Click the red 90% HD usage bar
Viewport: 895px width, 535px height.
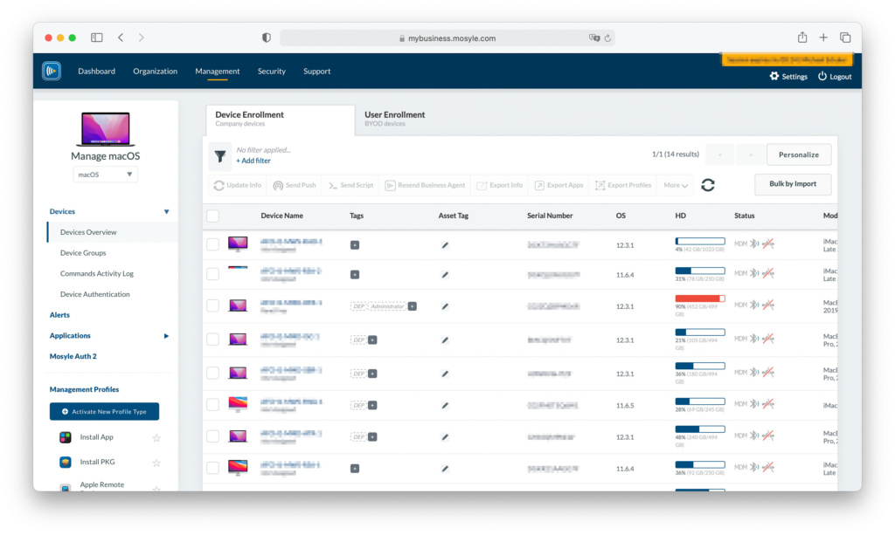[699, 298]
